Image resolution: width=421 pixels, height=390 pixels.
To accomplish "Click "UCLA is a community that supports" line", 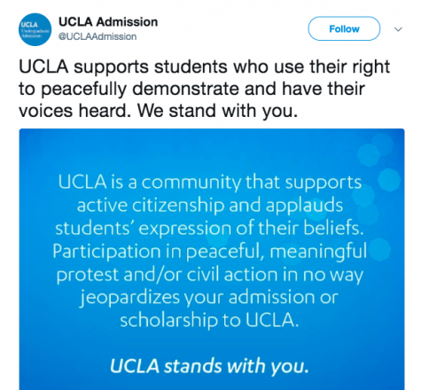I will [x=210, y=182].
